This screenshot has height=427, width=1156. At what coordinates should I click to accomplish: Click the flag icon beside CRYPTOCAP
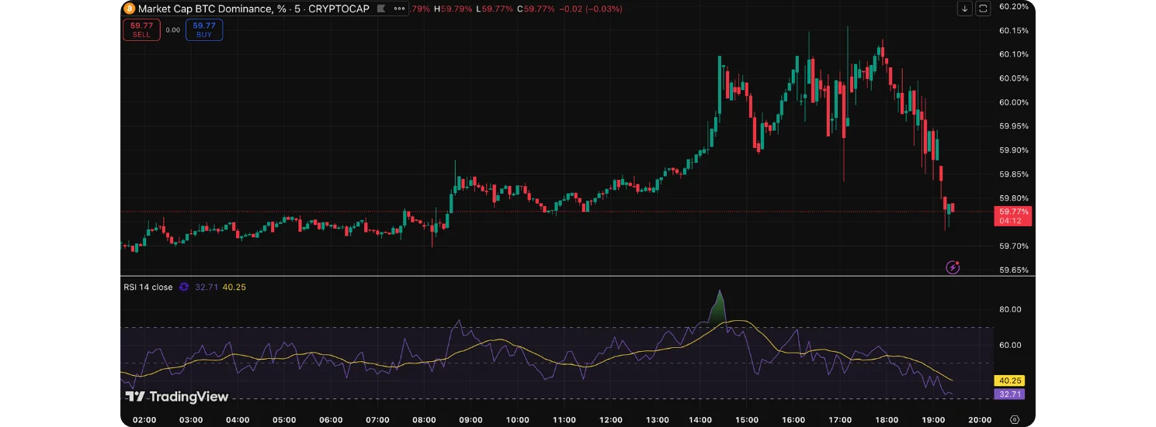pos(380,9)
